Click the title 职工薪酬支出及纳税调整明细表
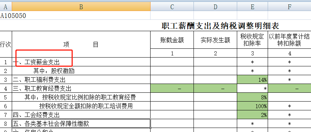Viewport: 311px width, 132px height. tap(220, 26)
